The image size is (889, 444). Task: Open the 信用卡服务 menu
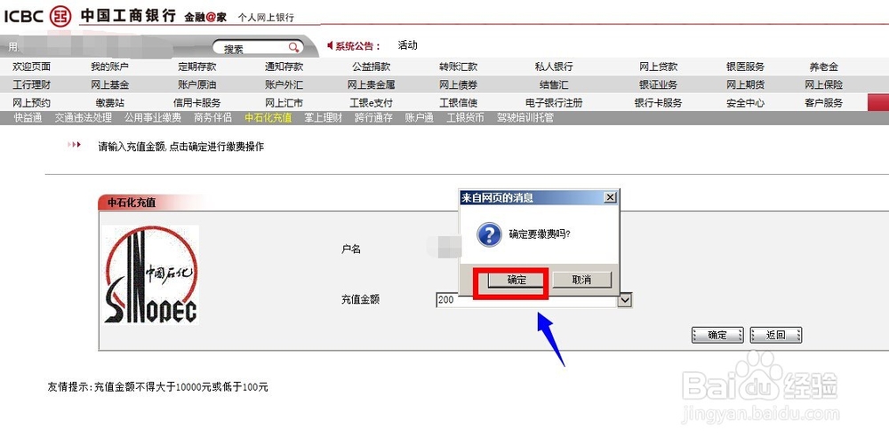tap(196, 103)
